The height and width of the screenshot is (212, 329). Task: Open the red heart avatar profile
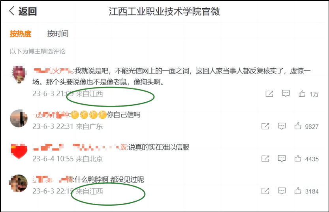point(19,150)
